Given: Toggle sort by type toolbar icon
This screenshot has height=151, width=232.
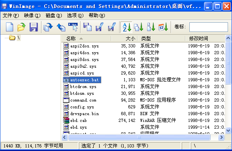Looking at the screenshot, I should (x=139, y=27).
